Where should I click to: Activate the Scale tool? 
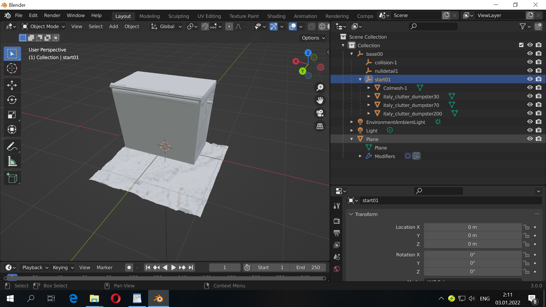pyautogui.click(x=12, y=115)
